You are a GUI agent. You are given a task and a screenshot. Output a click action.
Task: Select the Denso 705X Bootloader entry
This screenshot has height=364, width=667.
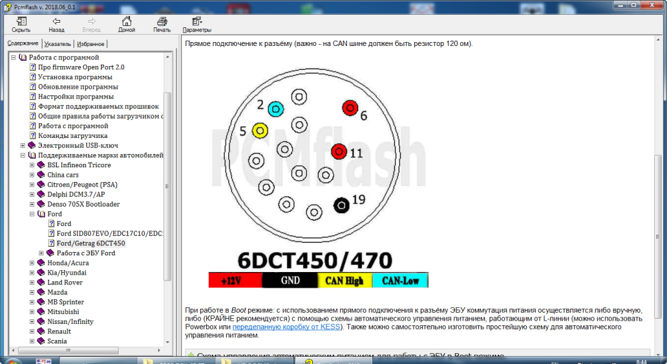[x=83, y=204]
